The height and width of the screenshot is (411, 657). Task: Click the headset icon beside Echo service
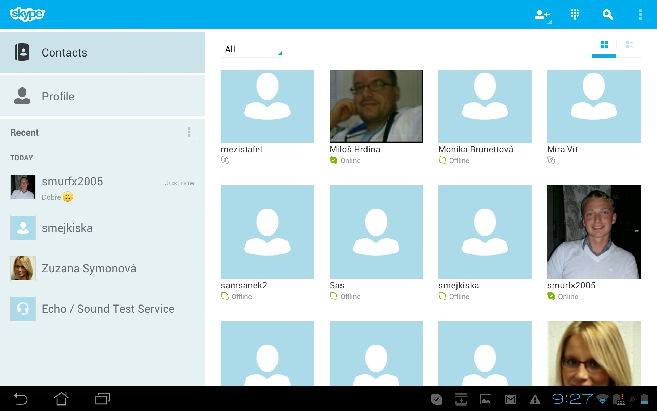point(23,308)
